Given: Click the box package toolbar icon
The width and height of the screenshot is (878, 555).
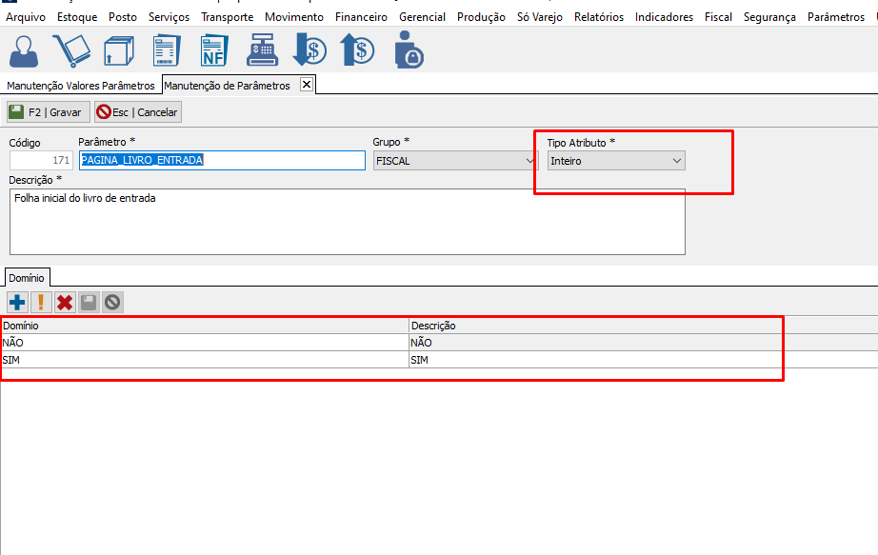Looking at the screenshot, I should click(118, 50).
